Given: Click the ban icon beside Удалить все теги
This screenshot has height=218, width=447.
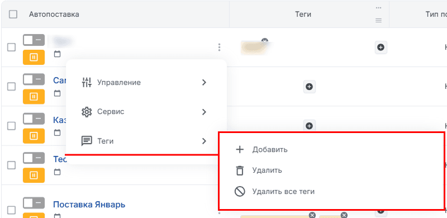Looking at the screenshot, I should pyautogui.click(x=240, y=192).
